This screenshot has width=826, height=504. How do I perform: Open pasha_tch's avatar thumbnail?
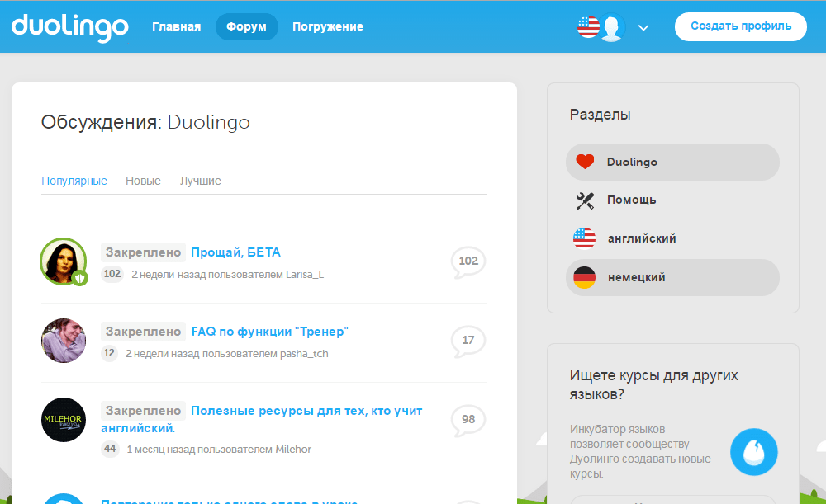click(64, 341)
